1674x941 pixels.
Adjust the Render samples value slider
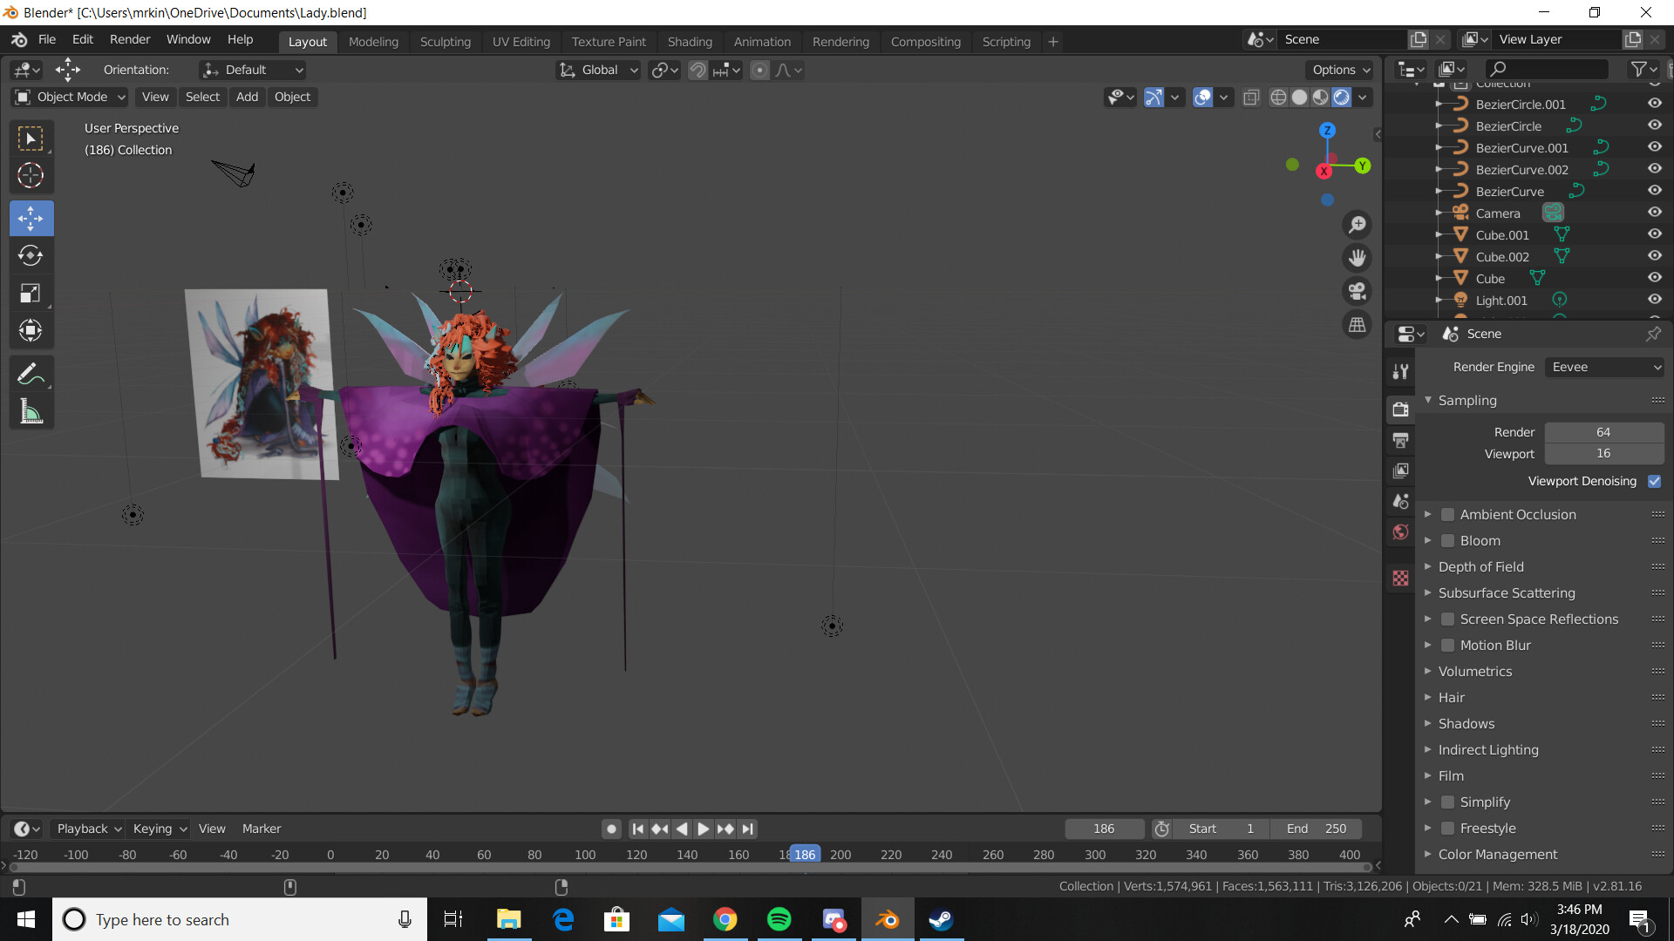pyautogui.click(x=1603, y=431)
